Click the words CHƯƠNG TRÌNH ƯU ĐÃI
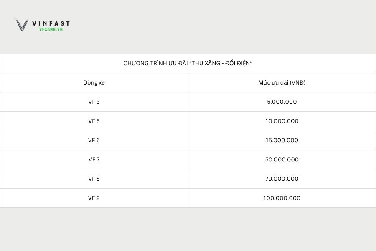The height and width of the screenshot is (251, 376). pyautogui.click(x=155, y=63)
